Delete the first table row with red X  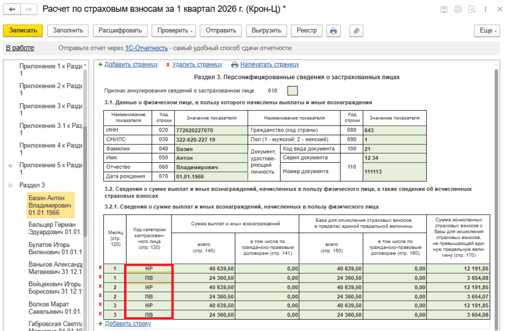click(101, 268)
